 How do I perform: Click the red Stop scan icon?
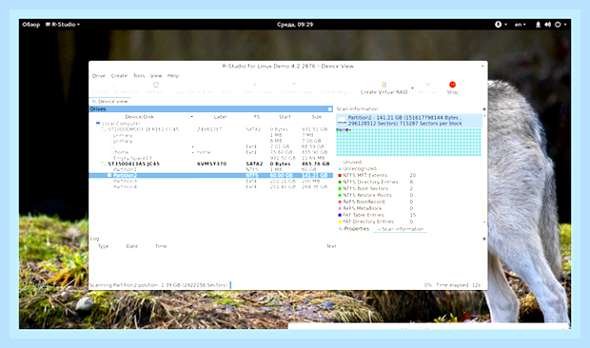coord(452,85)
